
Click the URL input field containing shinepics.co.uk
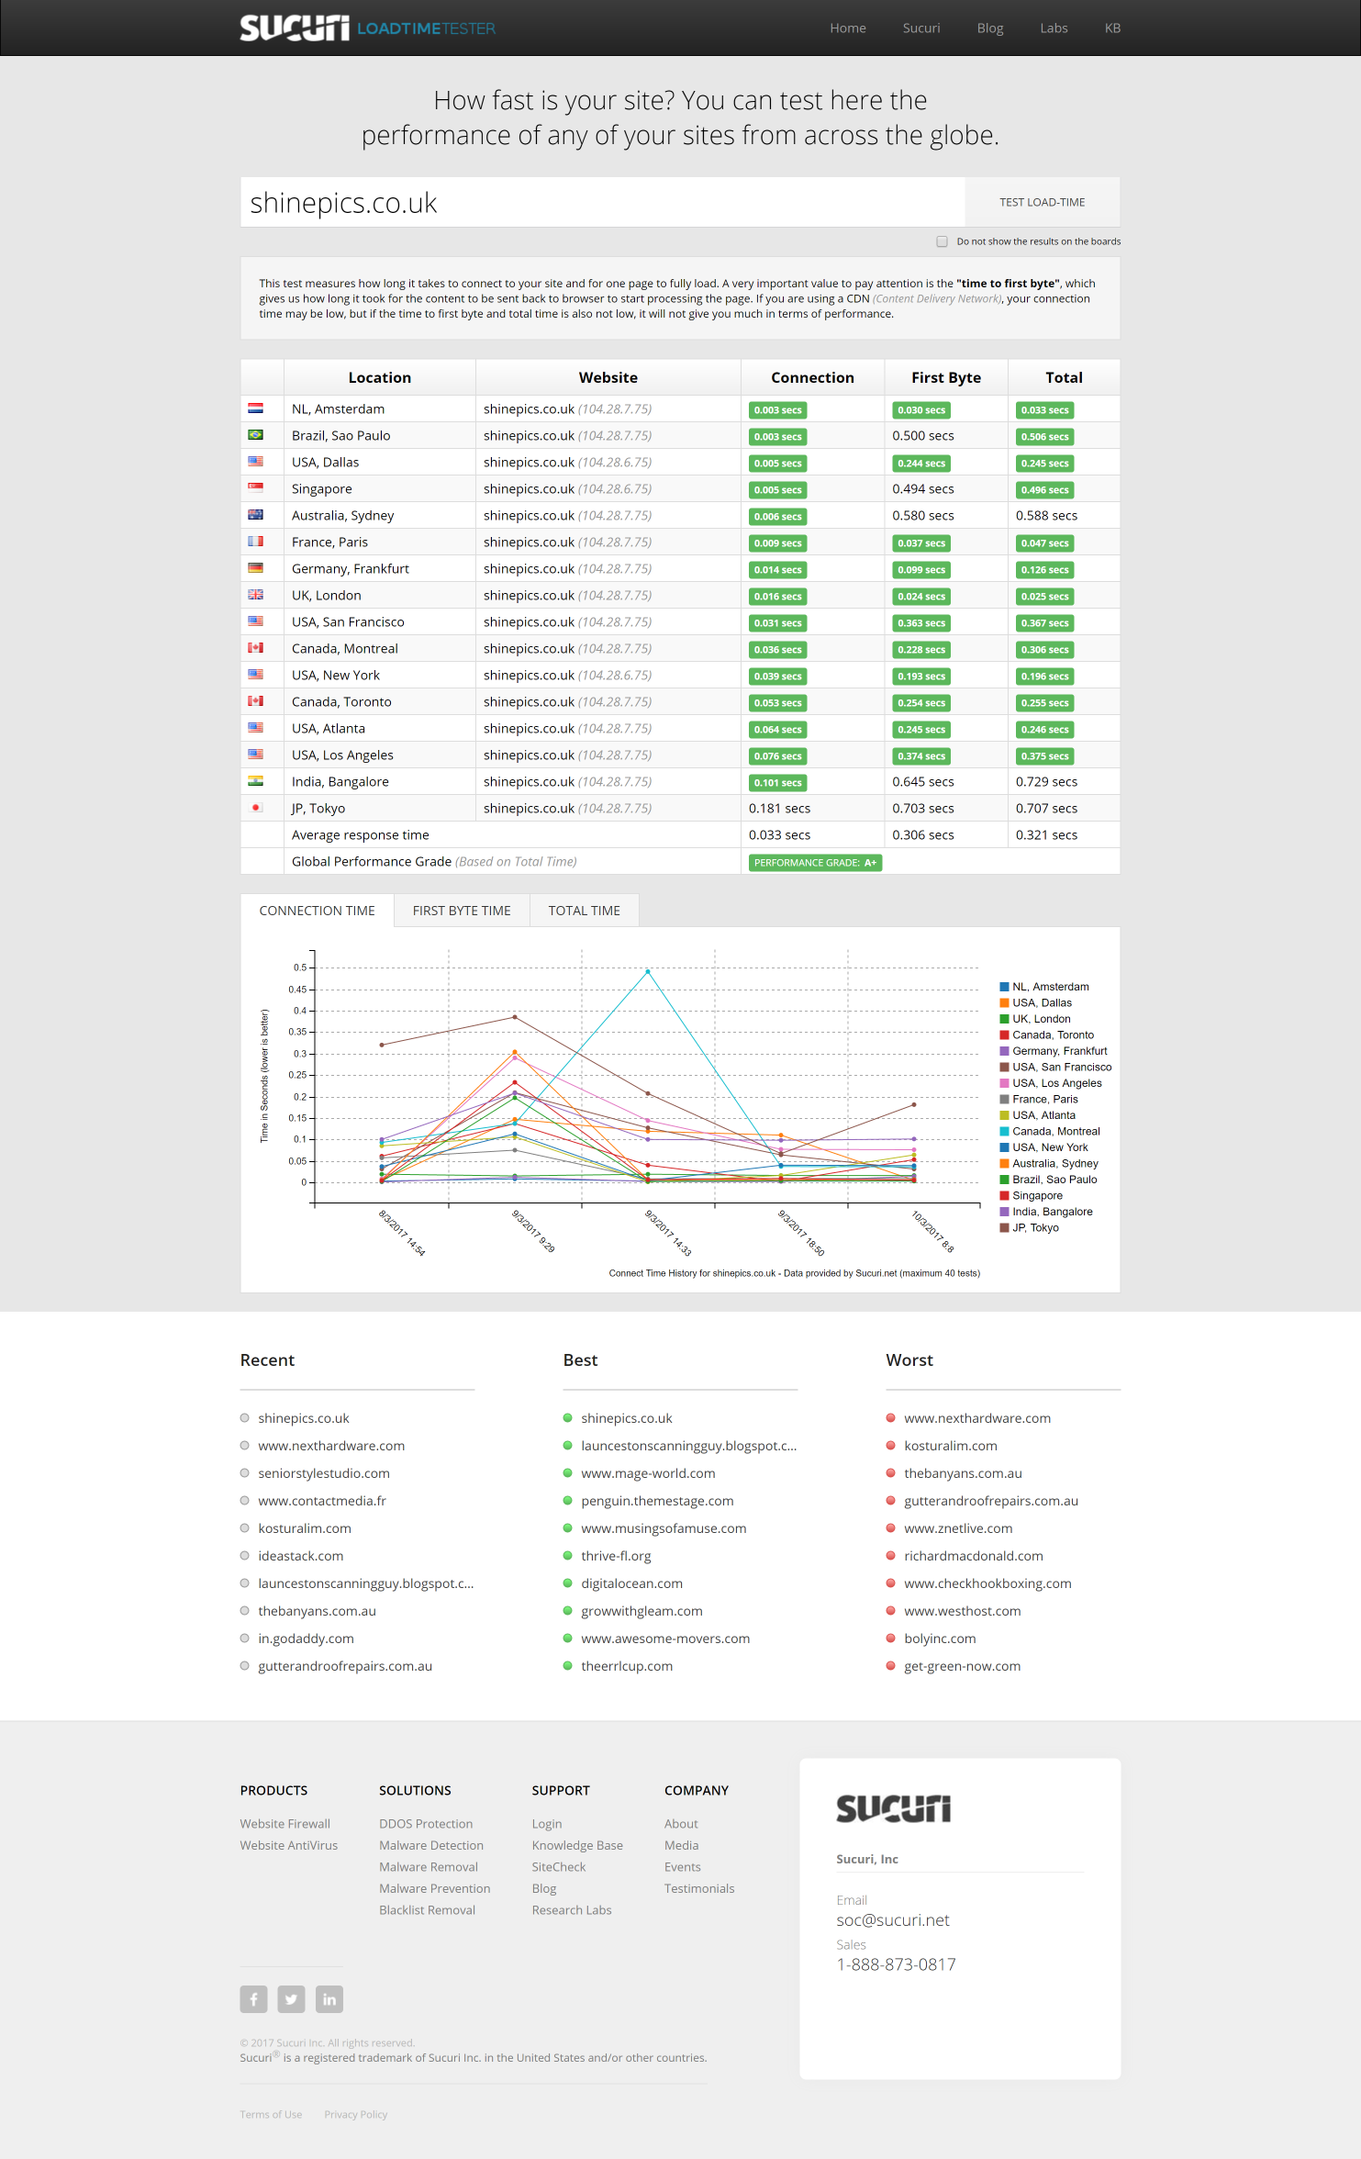(602, 202)
